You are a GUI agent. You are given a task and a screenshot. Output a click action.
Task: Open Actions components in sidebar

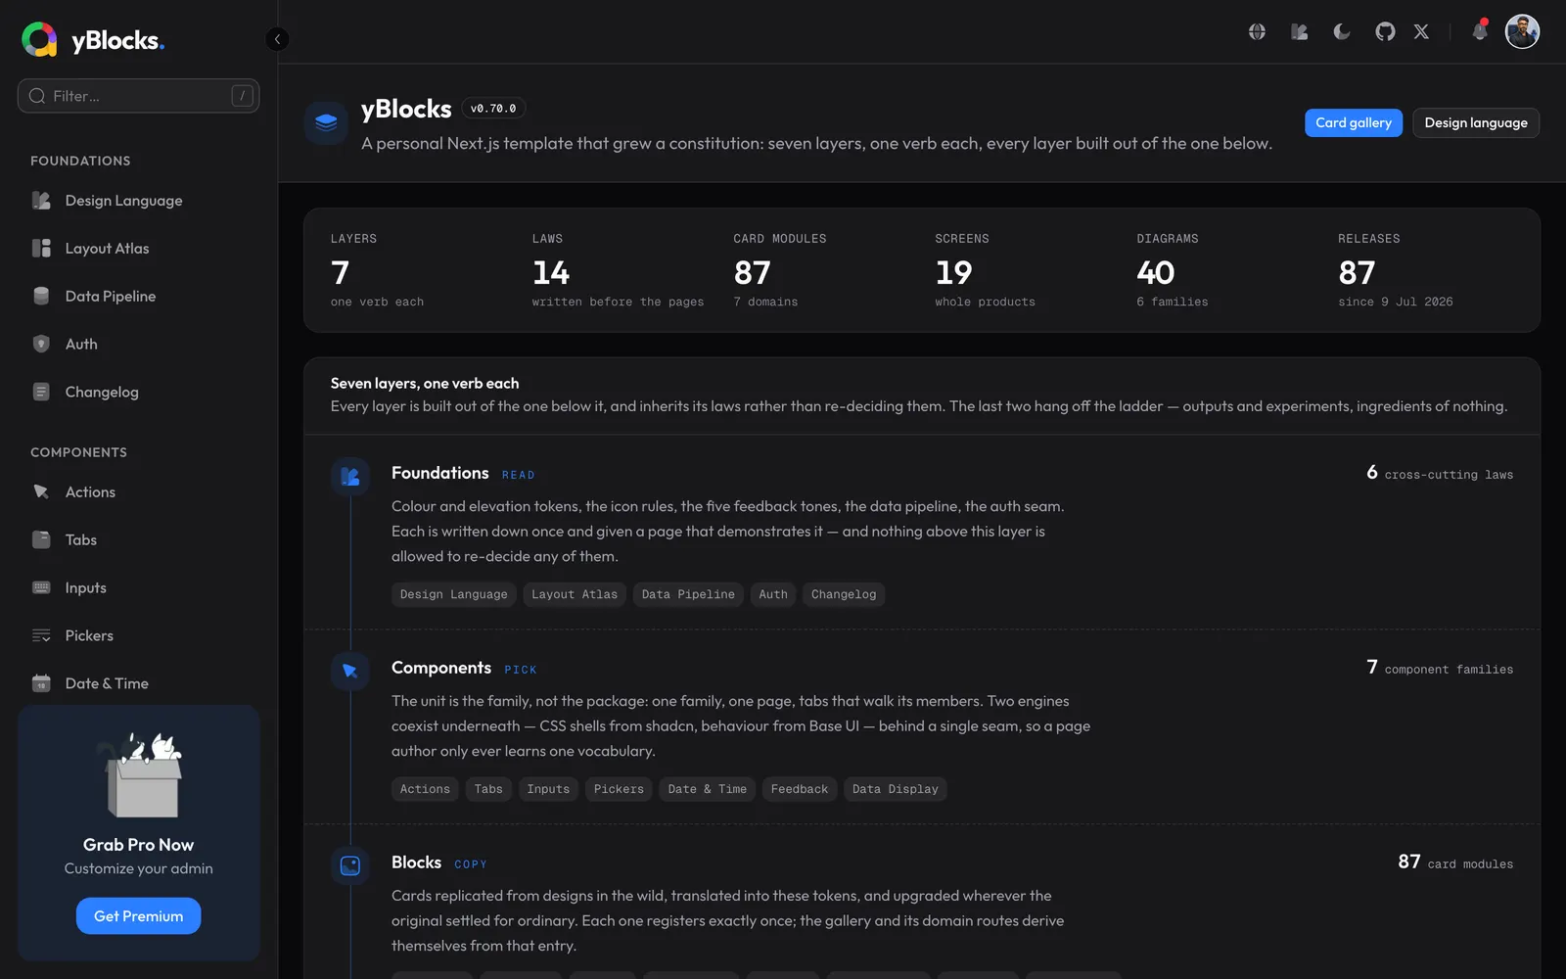[138, 492]
